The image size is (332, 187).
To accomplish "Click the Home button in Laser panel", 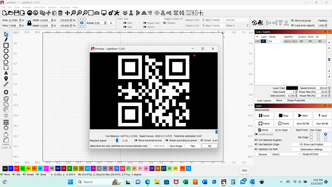I will click(x=263, y=130).
